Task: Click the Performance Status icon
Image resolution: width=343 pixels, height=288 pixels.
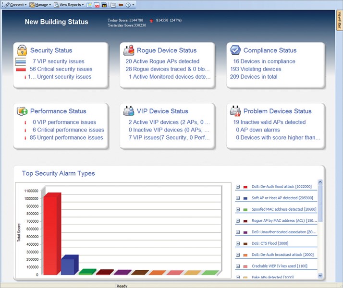Action: 22,111
